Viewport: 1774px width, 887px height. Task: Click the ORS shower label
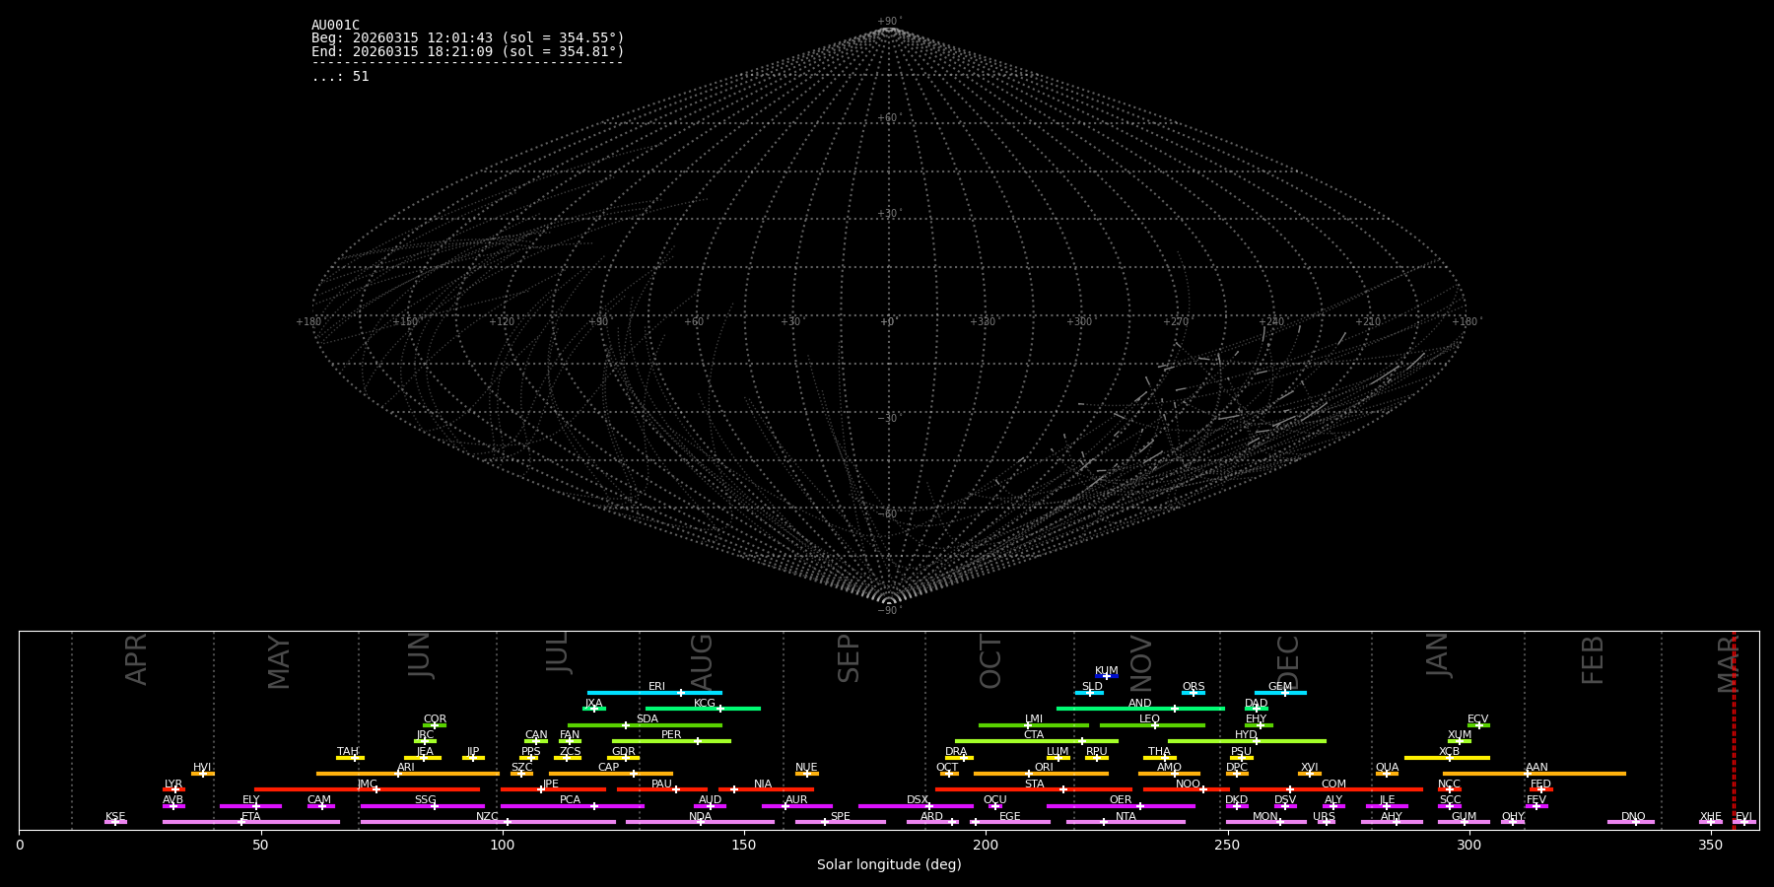(x=1194, y=687)
